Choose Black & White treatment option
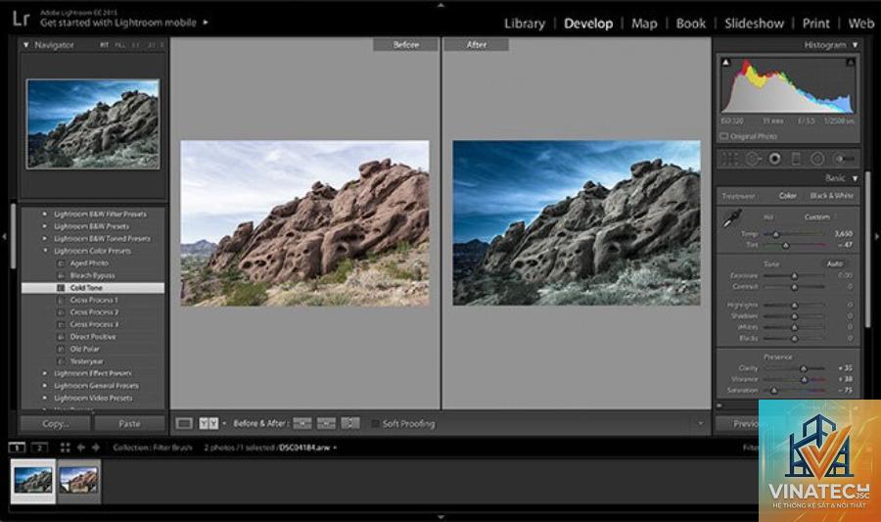 click(831, 196)
